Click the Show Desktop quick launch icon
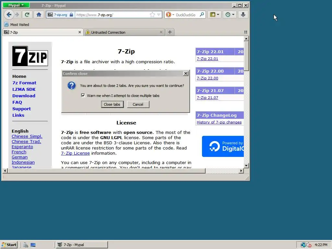This screenshot has width=332, height=249. pyautogui.click(x=33, y=245)
